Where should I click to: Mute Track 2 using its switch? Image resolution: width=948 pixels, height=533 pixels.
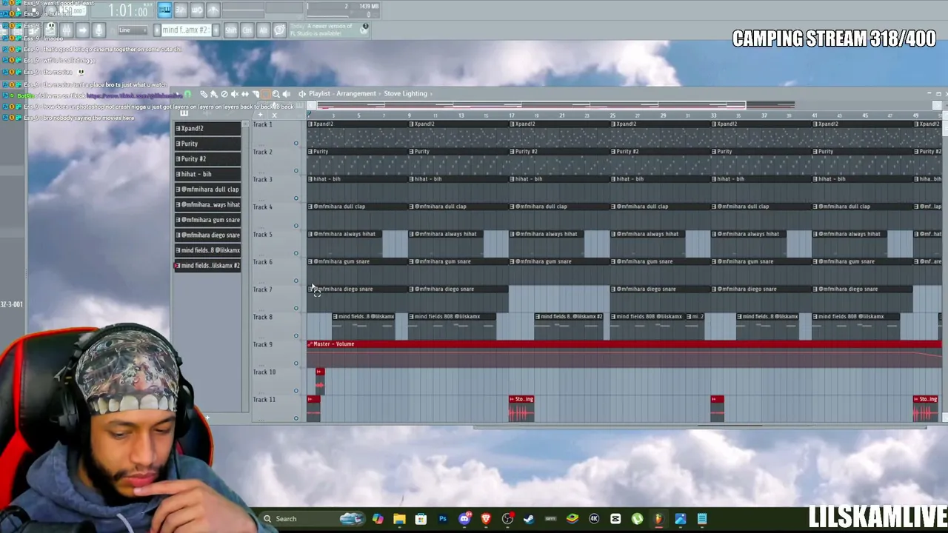pos(296,171)
